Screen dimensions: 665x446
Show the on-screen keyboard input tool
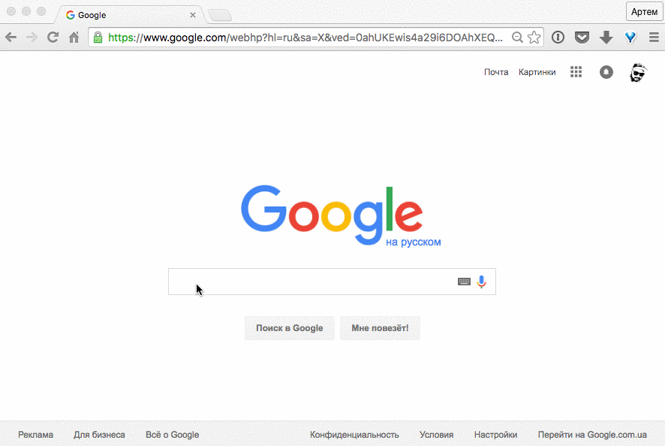464,282
